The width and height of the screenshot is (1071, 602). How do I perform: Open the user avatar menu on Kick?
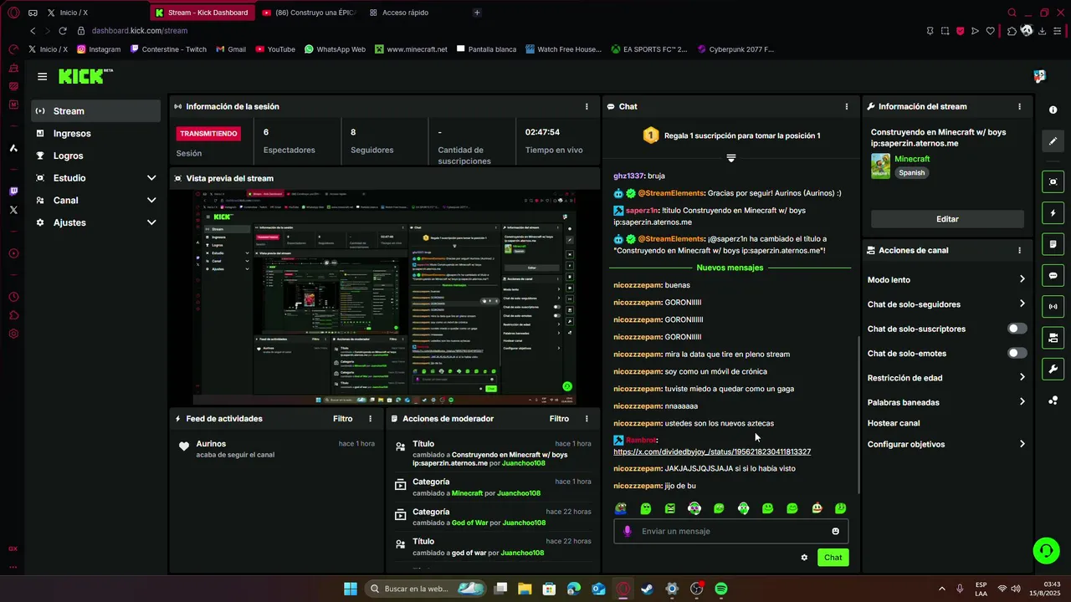1039,76
